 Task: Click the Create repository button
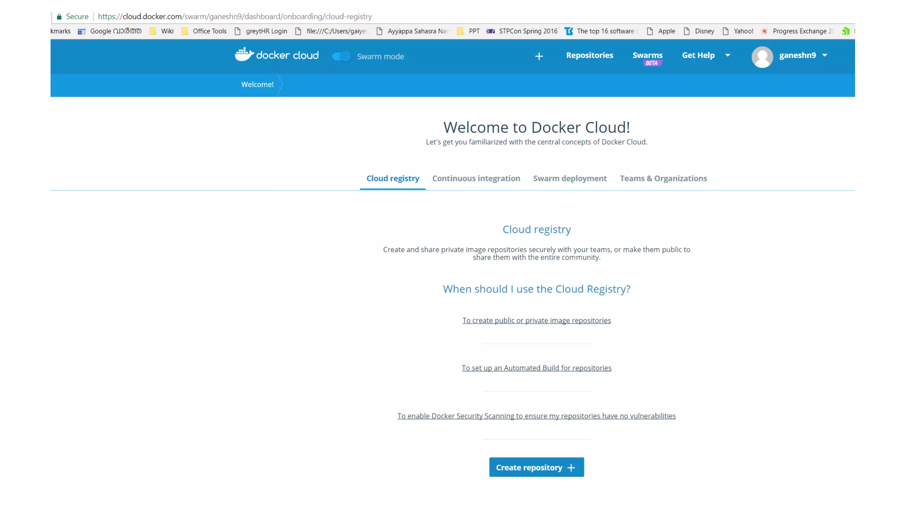536,467
